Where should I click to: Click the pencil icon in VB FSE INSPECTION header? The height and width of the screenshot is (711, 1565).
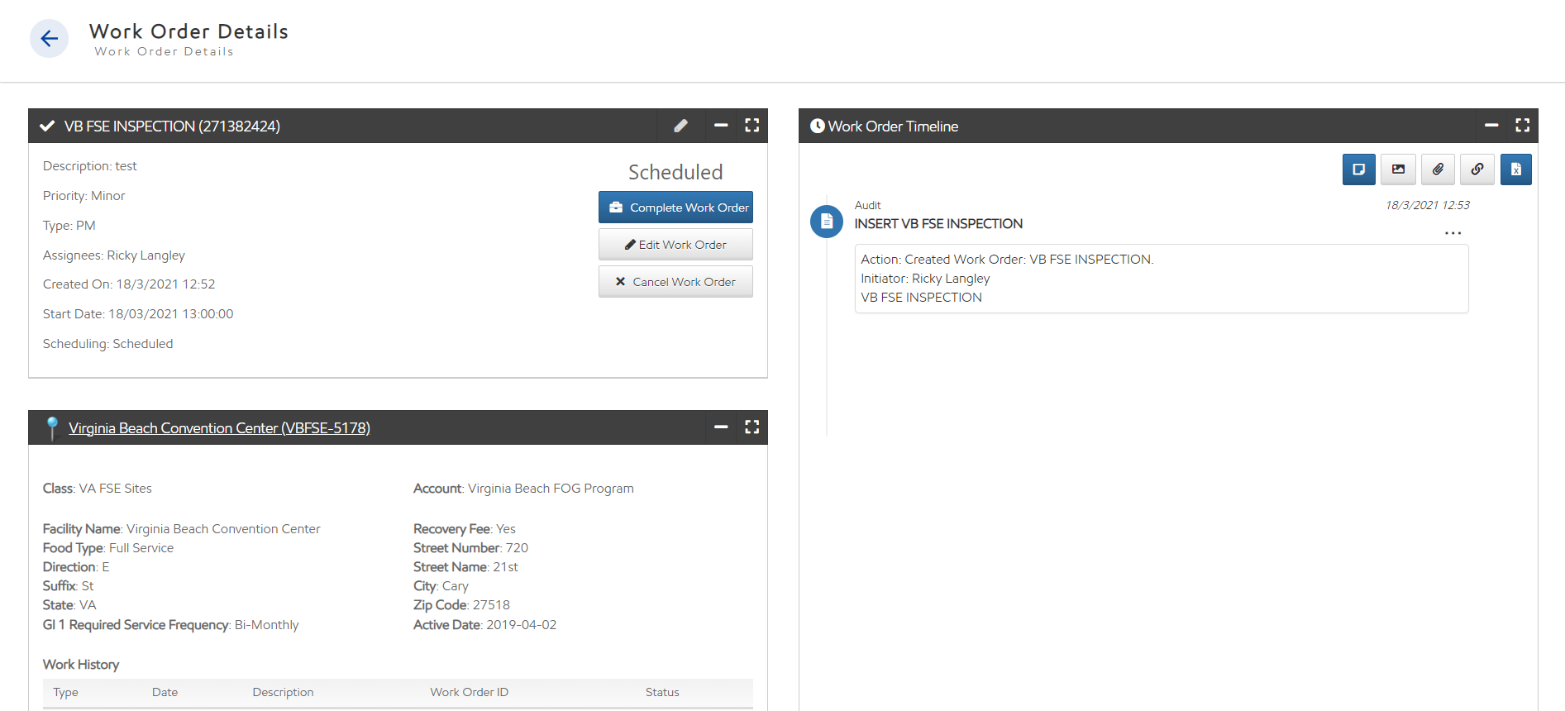click(680, 126)
